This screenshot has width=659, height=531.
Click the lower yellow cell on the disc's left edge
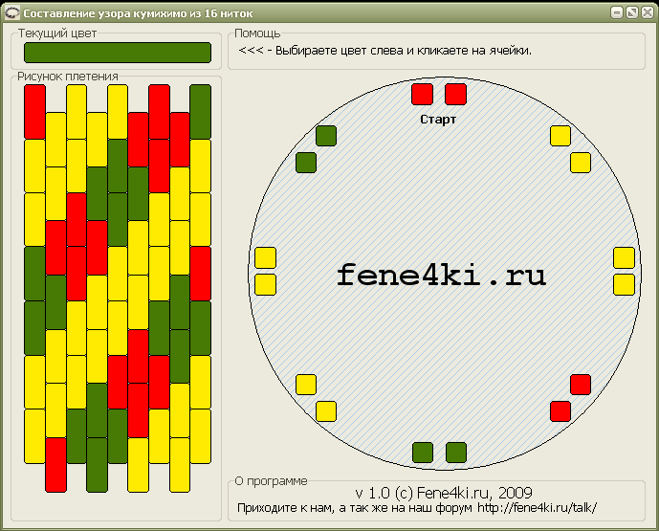coord(266,284)
